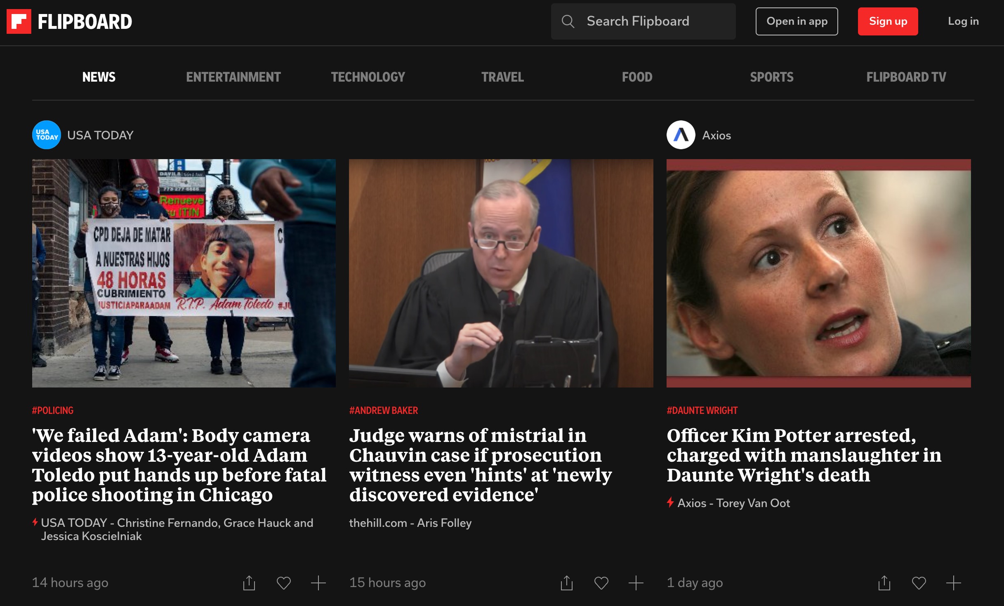Click the Flipboard logo icon
The width and height of the screenshot is (1004, 606).
tap(19, 21)
